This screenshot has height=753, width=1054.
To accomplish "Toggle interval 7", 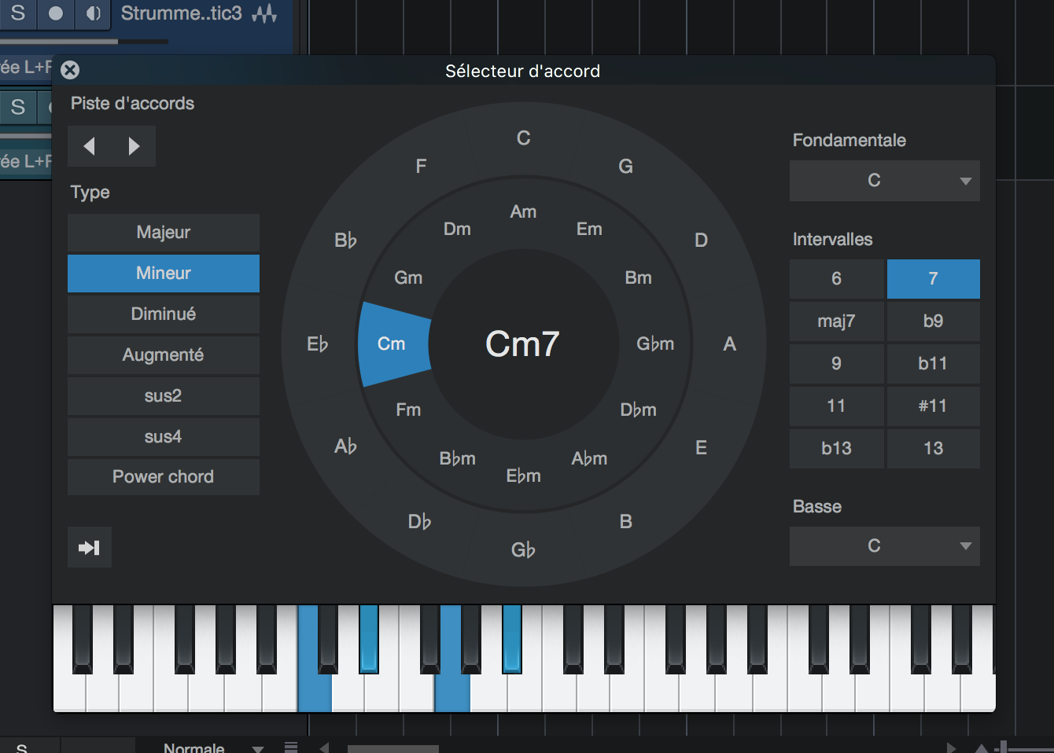I will click(x=934, y=278).
